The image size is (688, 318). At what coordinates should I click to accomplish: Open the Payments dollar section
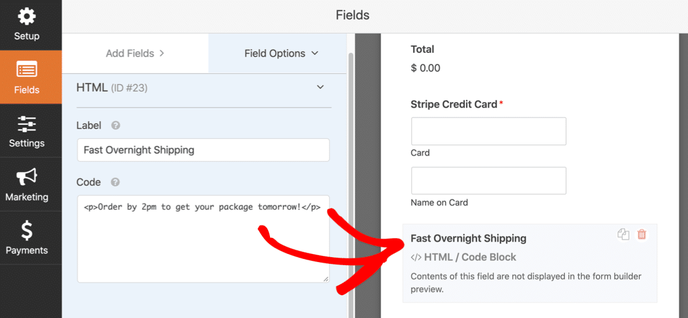tap(27, 238)
